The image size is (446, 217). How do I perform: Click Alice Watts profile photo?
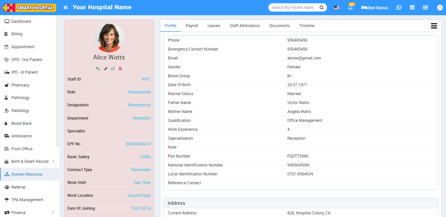tap(109, 38)
